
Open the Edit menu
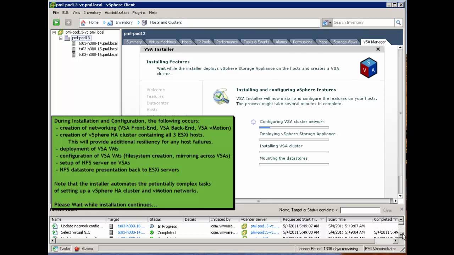[x=66, y=13]
